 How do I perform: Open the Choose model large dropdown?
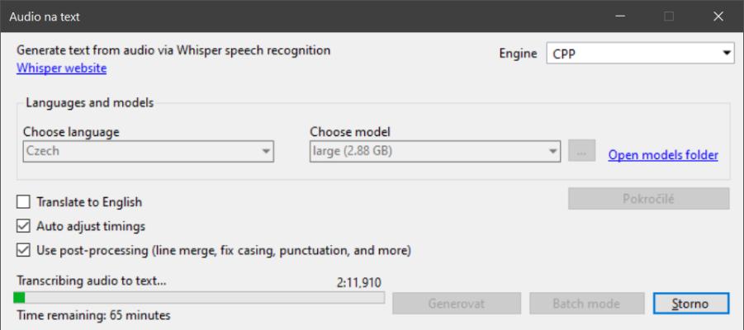(435, 151)
